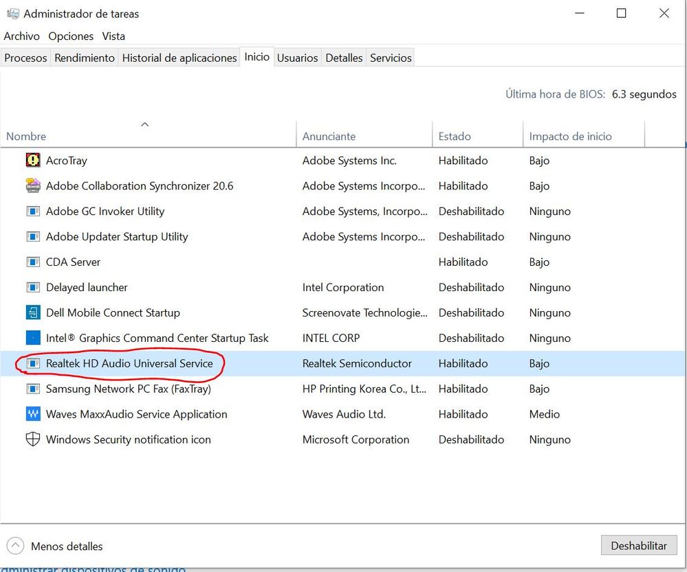The height and width of the screenshot is (572, 687).
Task: Select Samsung Network PC Fax (FaxTray) entry
Action: 129,389
